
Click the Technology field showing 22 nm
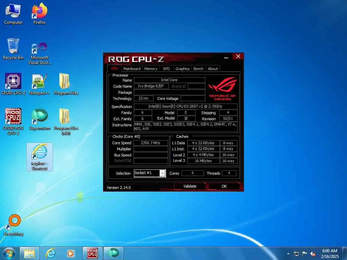(x=144, y=98)
